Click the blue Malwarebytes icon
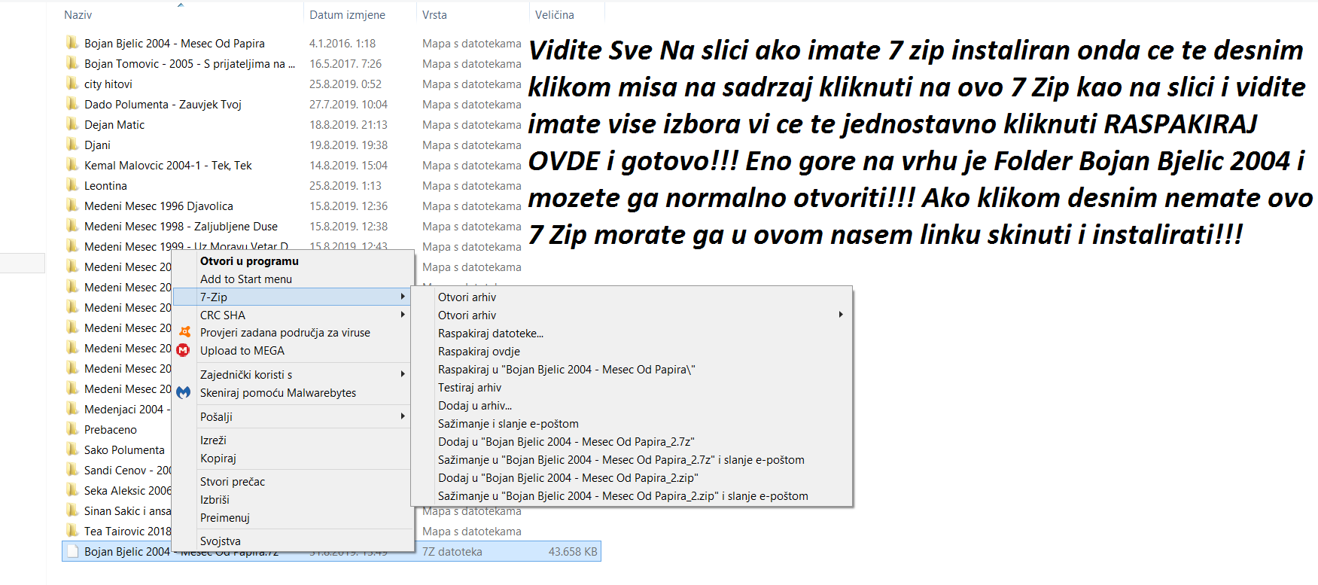Screen dimensions: 1318x585 click(x=183, y=392)
